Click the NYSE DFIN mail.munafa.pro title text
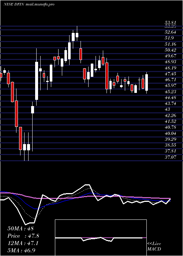The height and width of the screenshot is (256, 183). point(29,4)
